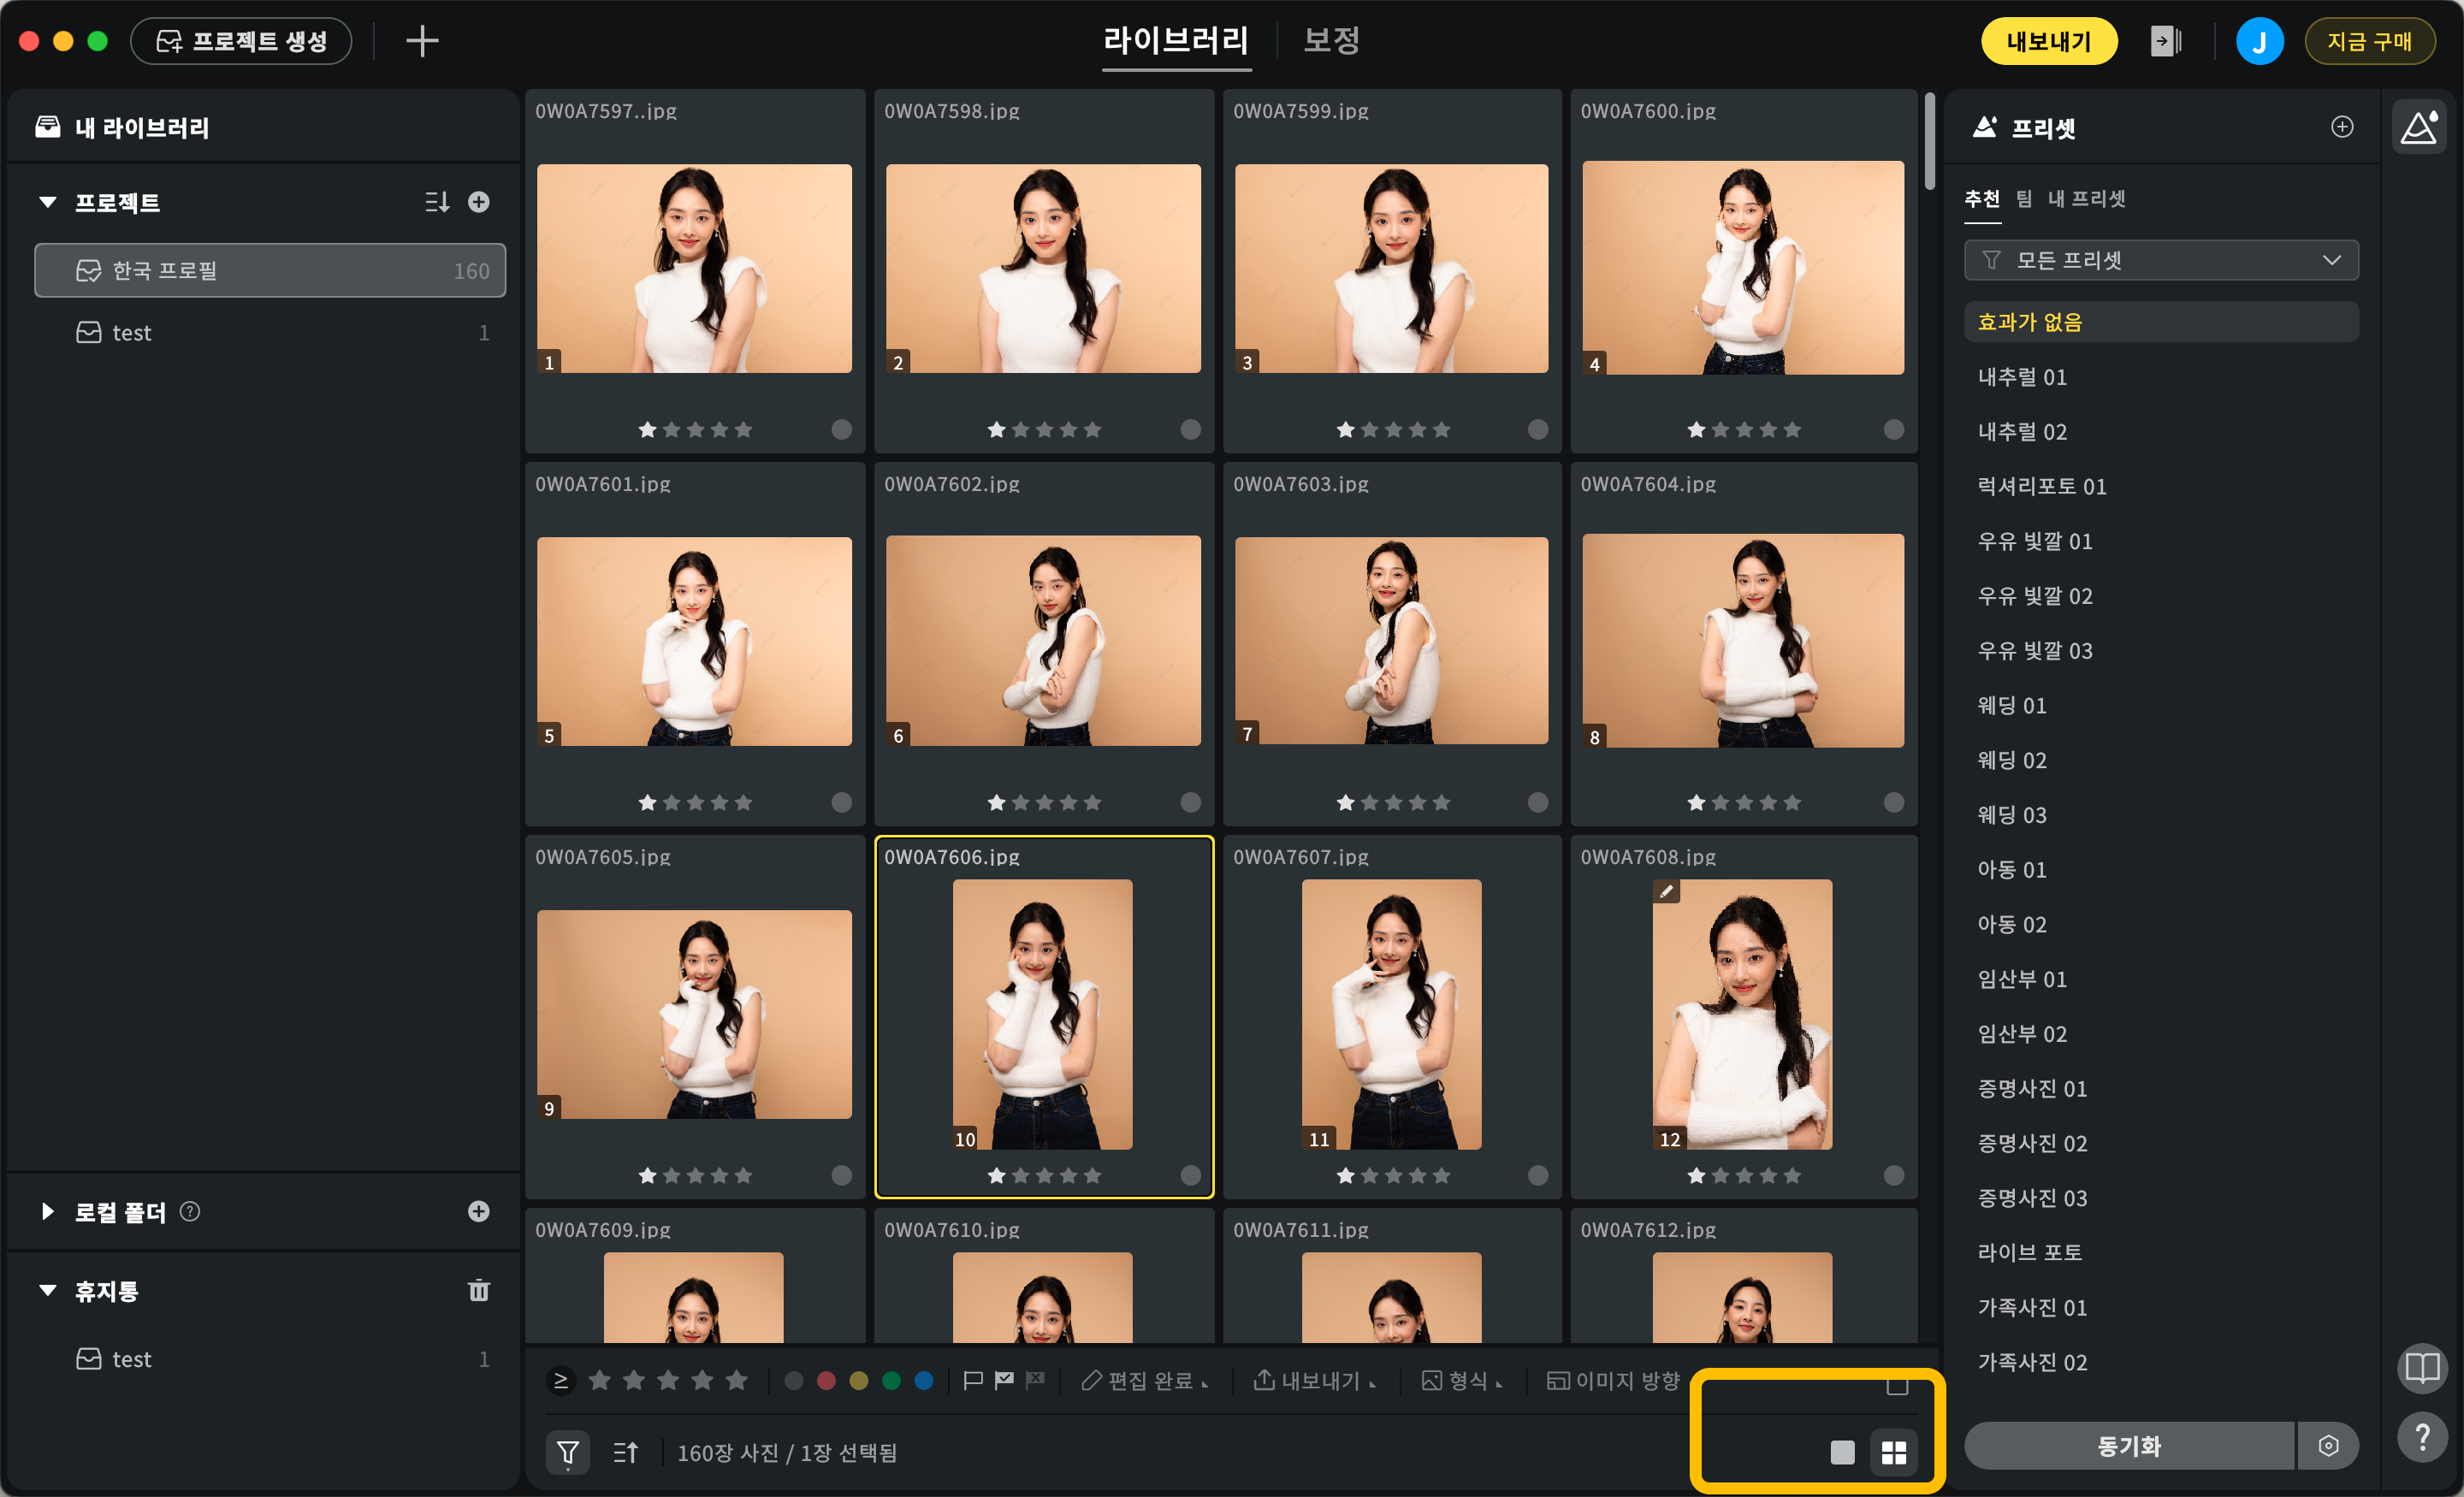Click the ascending sort icon in the status bar
2464x1497 pixels.
coord(626,1452)
